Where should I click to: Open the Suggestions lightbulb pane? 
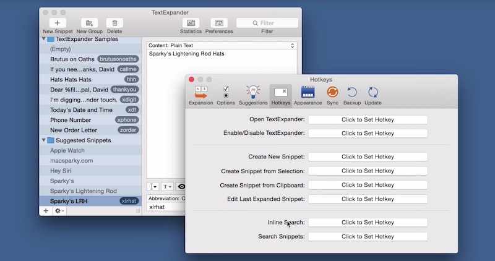click(x=253, y=95)
